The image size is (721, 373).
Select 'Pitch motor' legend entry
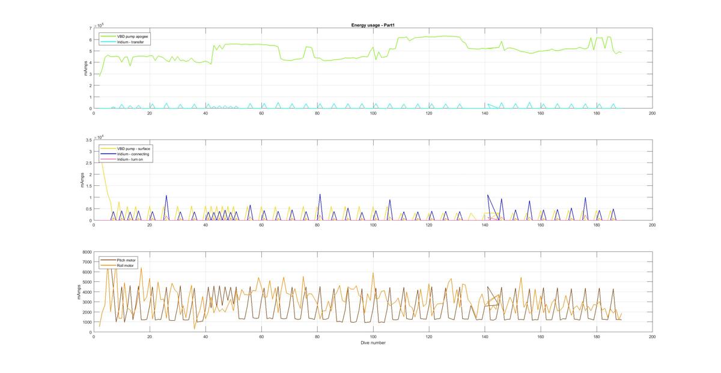pyautogui.click(x=127, y=260)
